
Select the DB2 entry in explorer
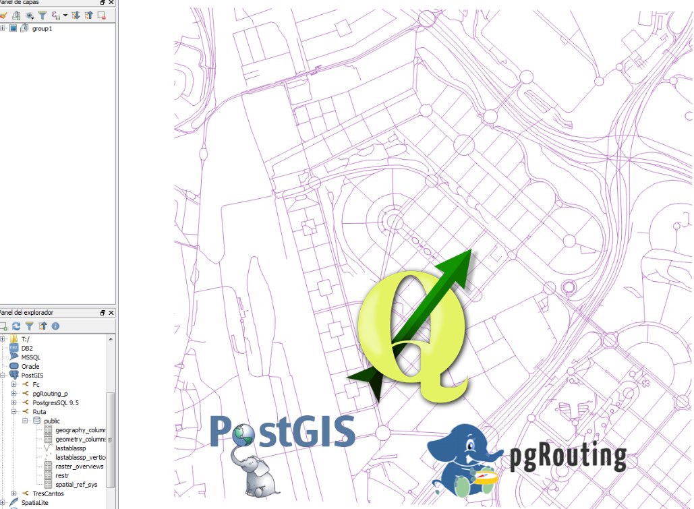click(27, 349)
